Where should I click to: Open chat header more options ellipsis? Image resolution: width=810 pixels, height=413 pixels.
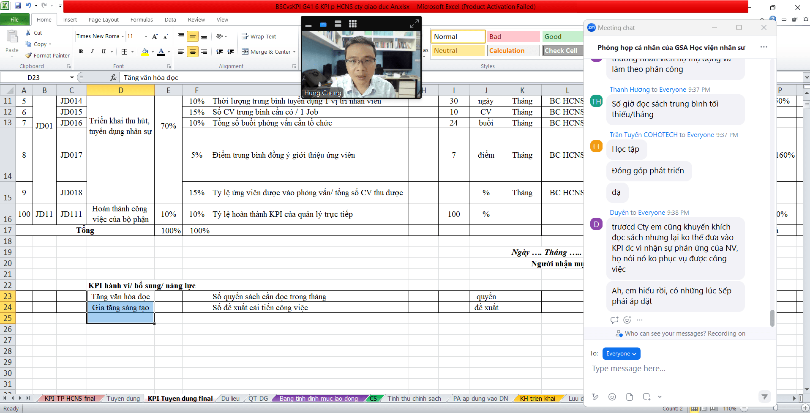[764, 47]
